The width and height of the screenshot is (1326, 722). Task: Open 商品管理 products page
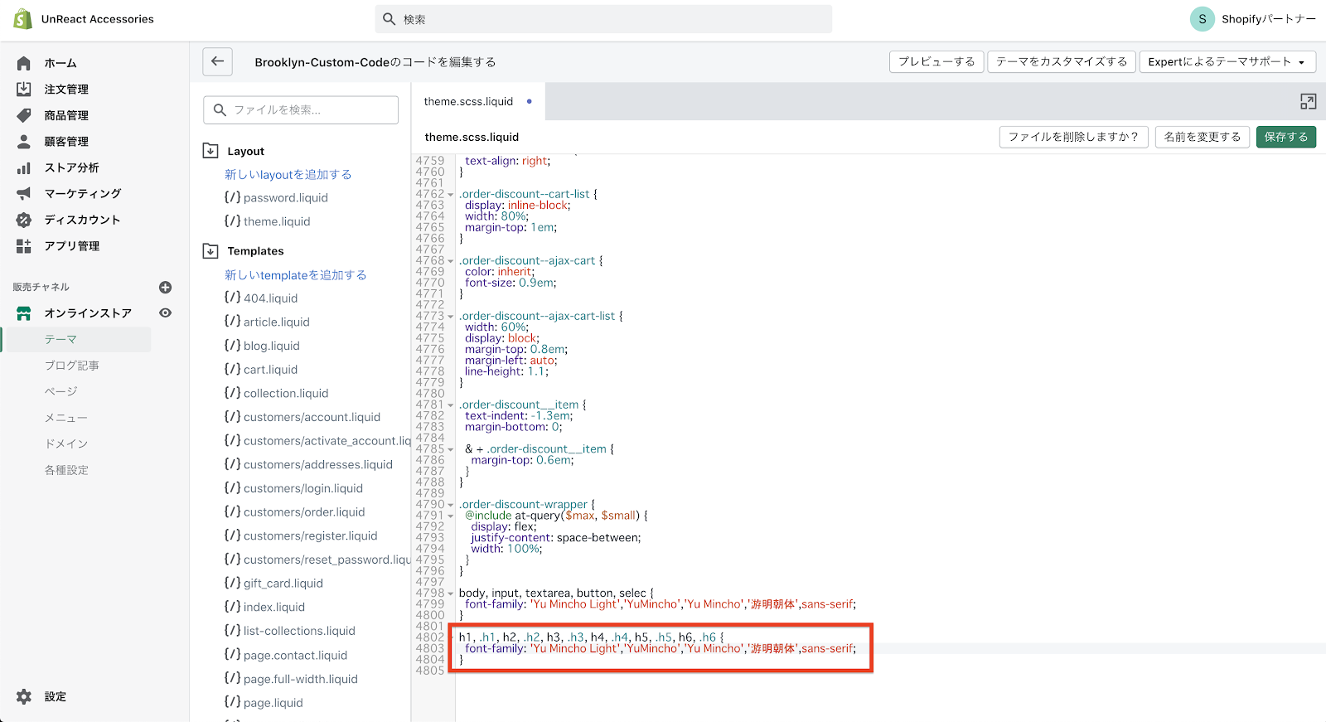click(65, 115)
